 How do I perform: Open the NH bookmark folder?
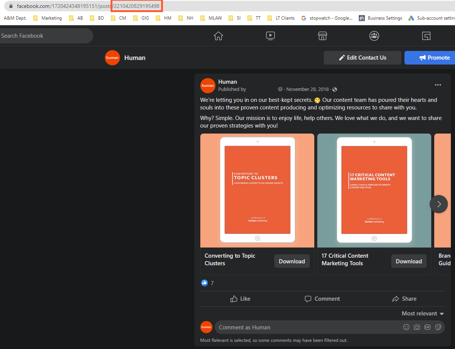(x=186, y=18)
